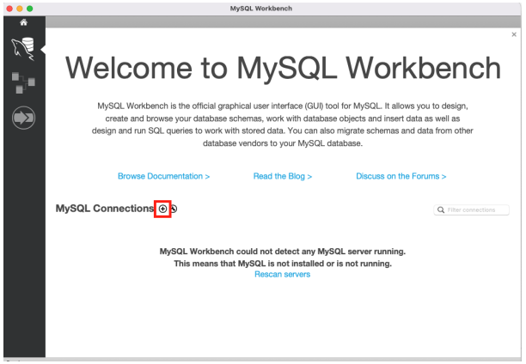The width and height of the screenshot is (526, 364).
Task: Click the 'could not detect any MySQL server' message
Action: click(283, 252)
